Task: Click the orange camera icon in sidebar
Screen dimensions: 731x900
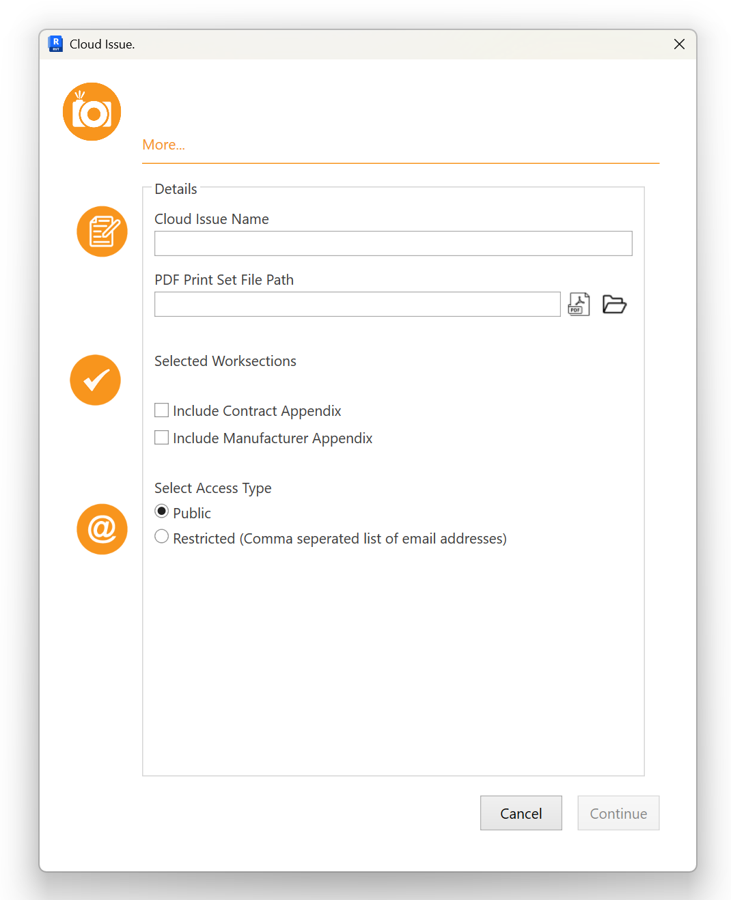Action: tap(92, 111)
